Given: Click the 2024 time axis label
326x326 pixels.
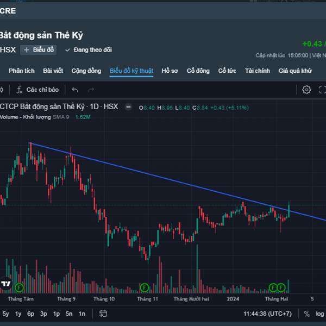Looking at the screenshot, I should [x=233, y=299].
